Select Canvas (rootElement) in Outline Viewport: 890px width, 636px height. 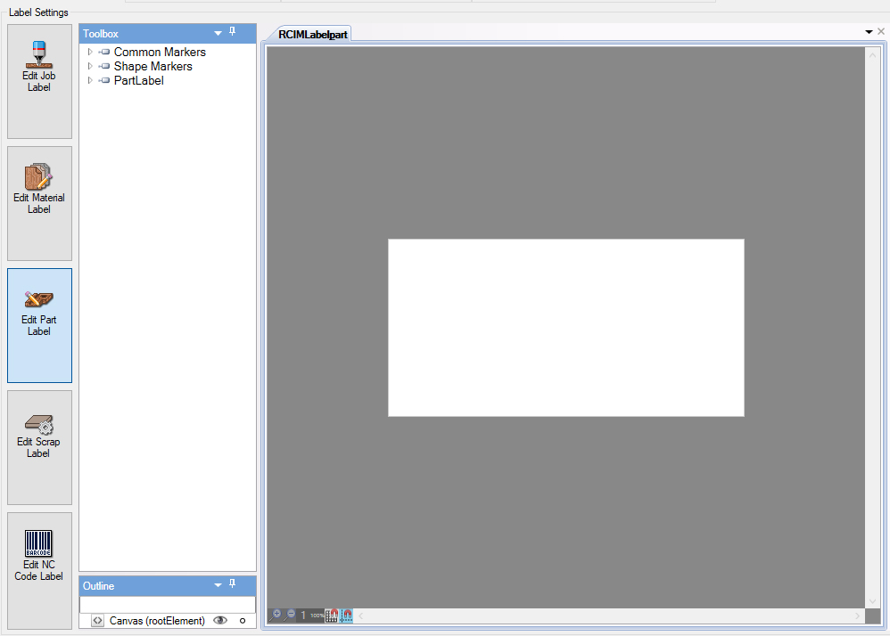click(157, 621)
